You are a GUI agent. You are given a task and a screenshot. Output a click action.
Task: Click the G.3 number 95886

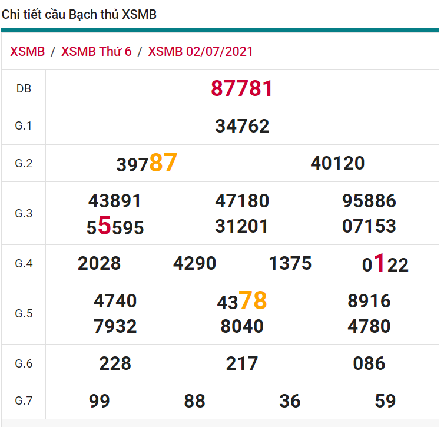[x=369, y=201]
